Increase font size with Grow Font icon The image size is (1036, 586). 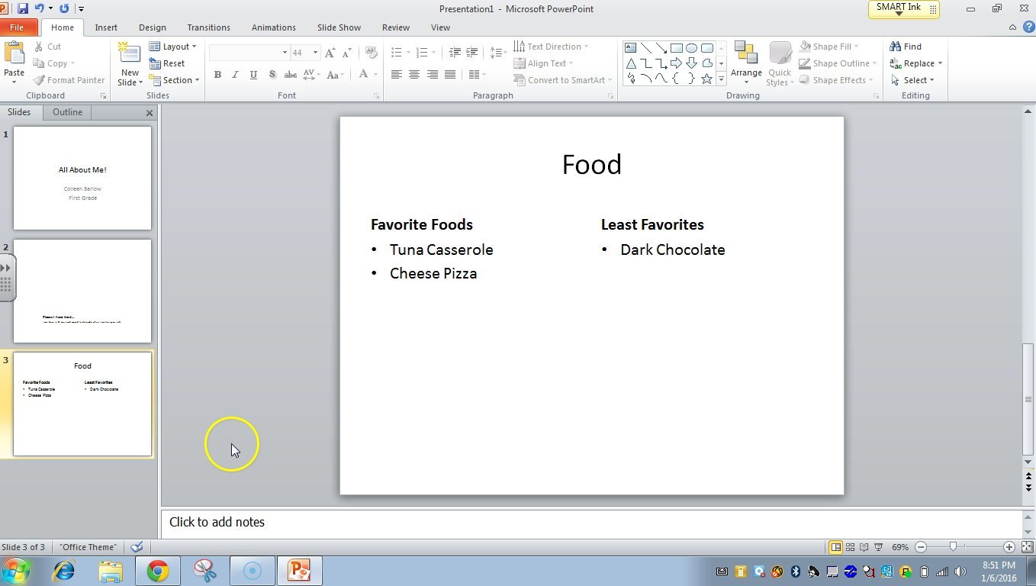tap(329, 53)
